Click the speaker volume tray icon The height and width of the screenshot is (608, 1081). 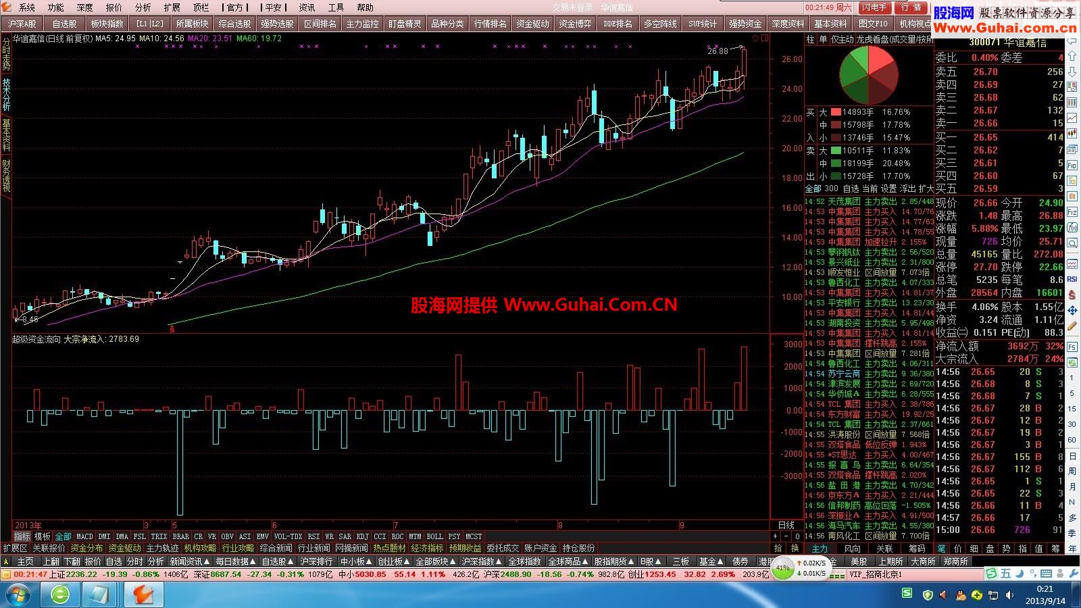1009,595
